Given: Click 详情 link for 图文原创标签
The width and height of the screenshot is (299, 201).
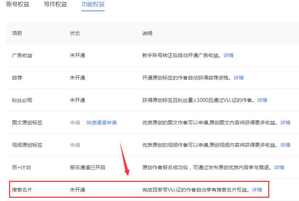Looking at the screenshot, I should 285,123.
